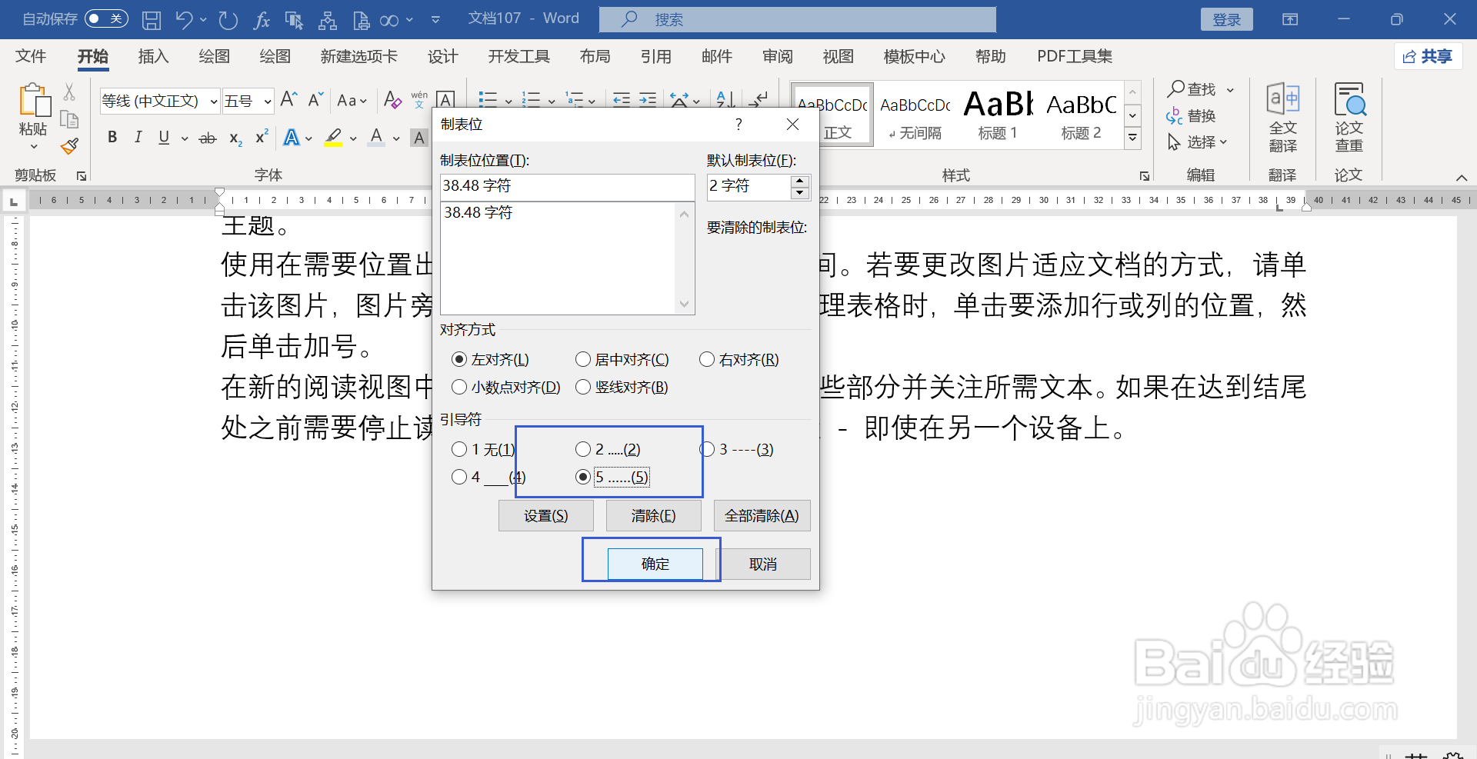This screenshot has width=1477, height=759.
Task: Click the 确定 button to confirm
Action: 655,564
